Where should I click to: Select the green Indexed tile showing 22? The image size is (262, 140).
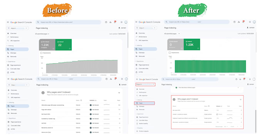click(64, 44)
